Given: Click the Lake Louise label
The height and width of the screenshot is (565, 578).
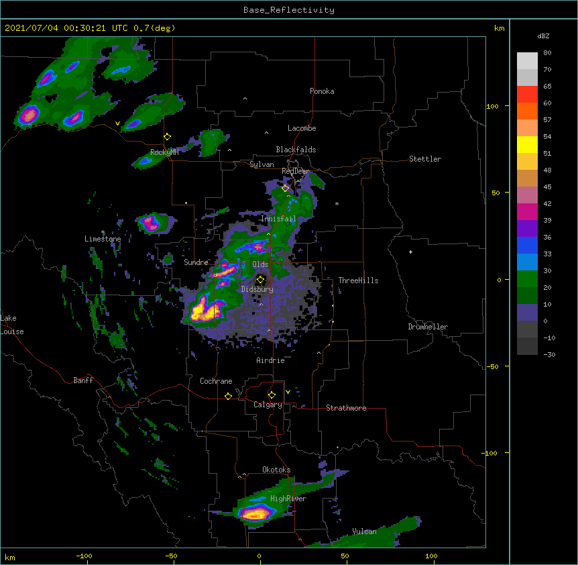Looking at the screenshot, I should pos(12,325).
